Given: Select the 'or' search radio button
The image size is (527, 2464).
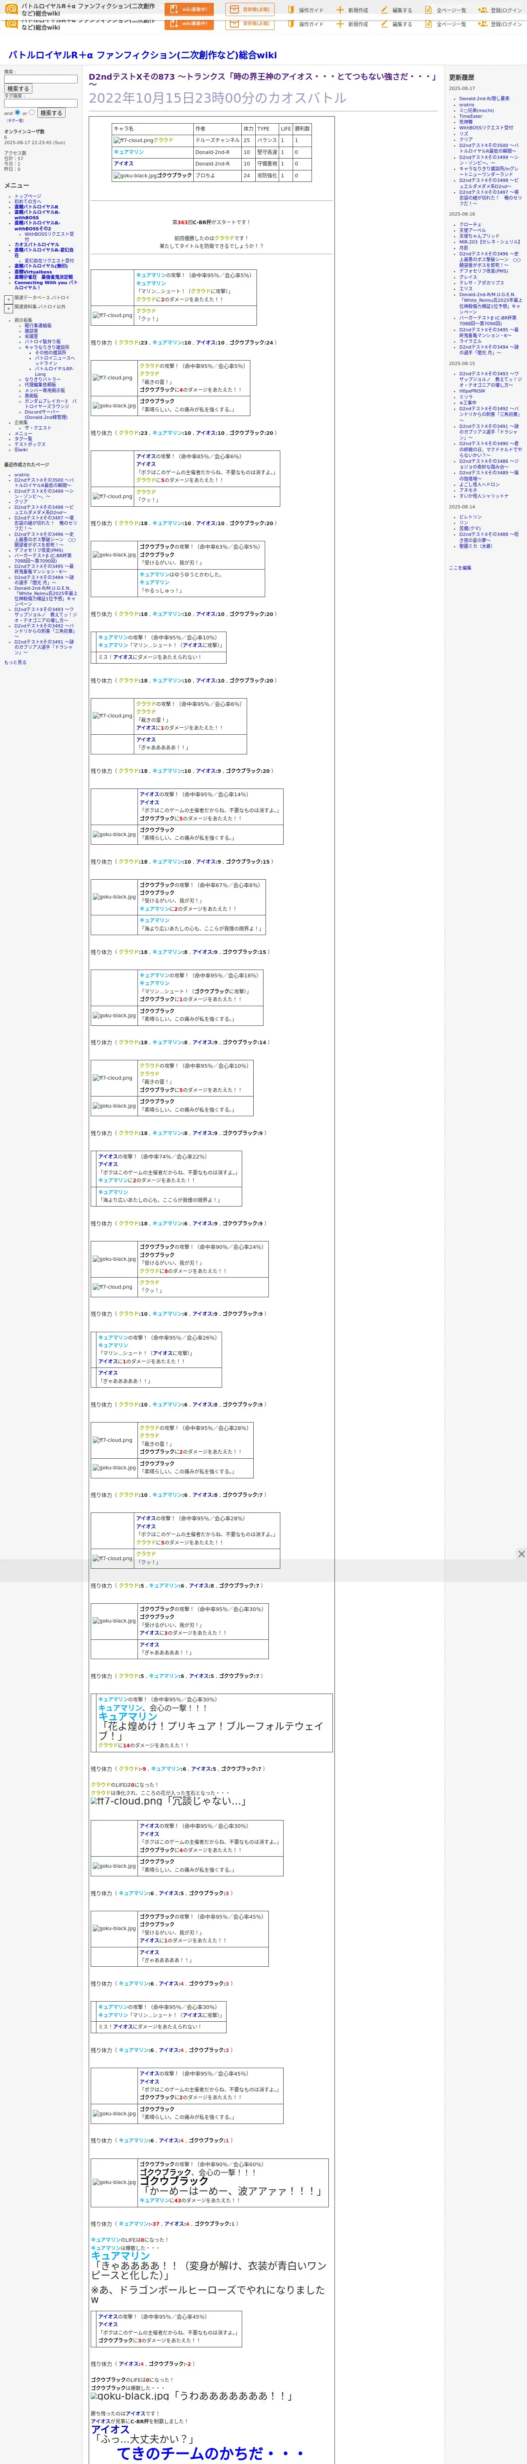Looking at the screenshot, I should (32, 113).
